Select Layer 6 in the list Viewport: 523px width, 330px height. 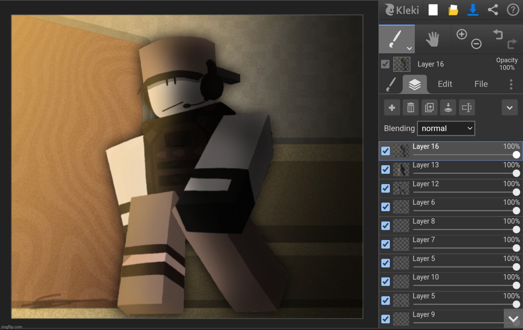tap(451, 207)
